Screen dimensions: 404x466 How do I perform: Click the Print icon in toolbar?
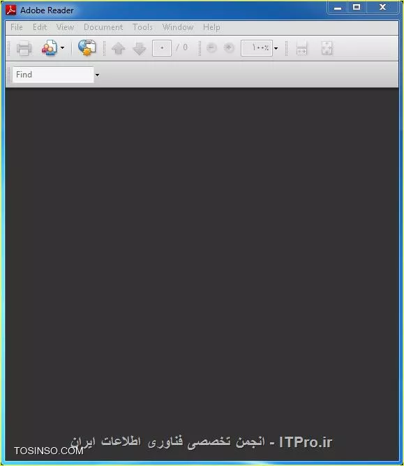(24, 48)
